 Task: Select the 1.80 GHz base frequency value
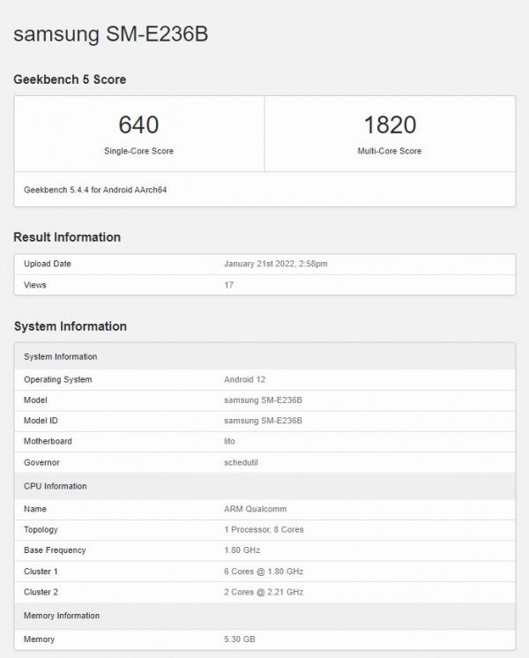point(242,550)
